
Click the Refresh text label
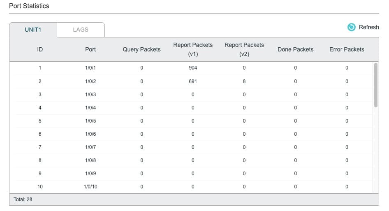(x=369, y=27)
